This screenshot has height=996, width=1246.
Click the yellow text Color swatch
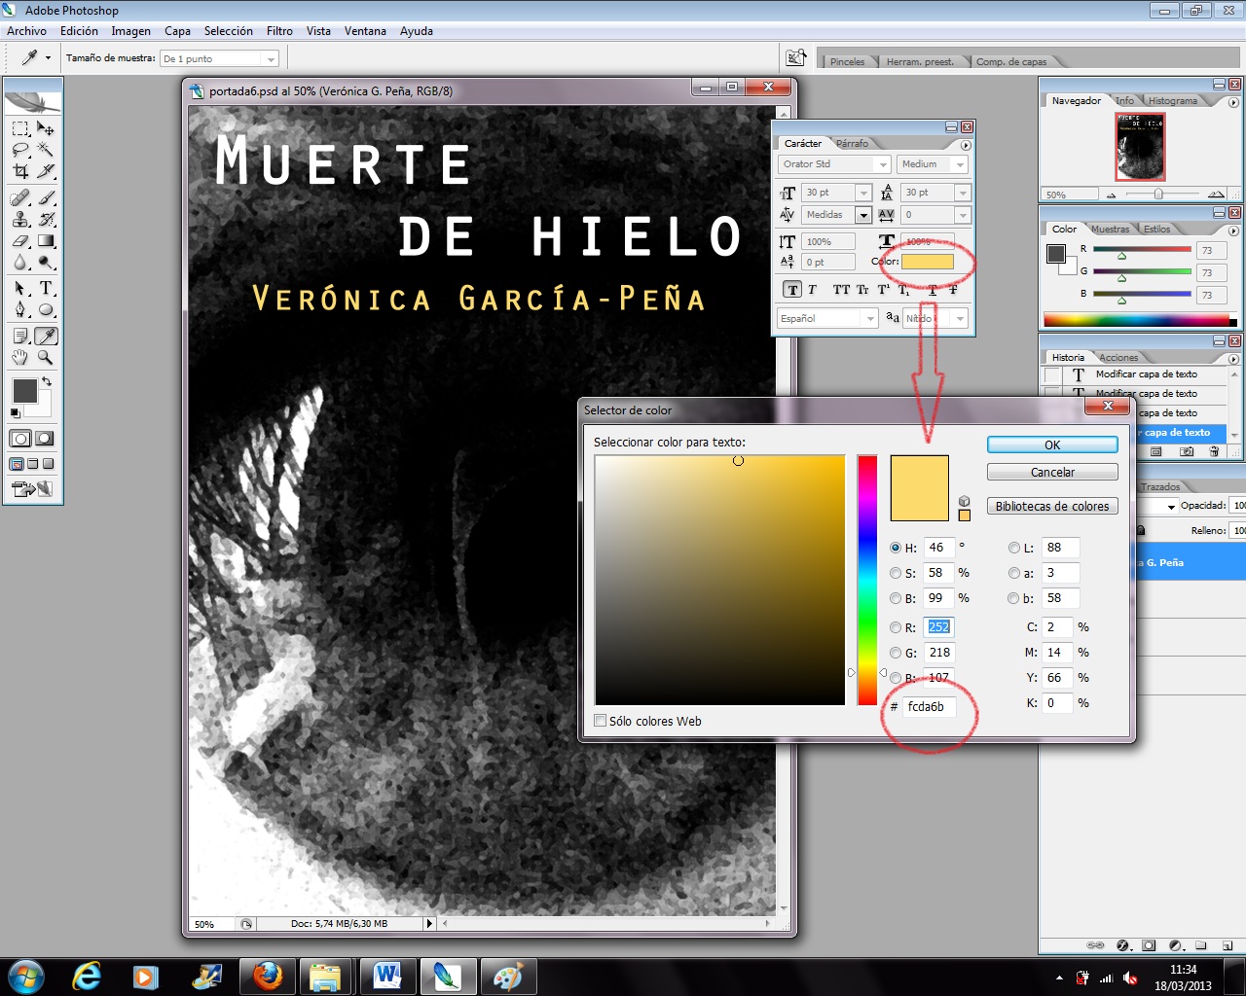pos(927,262)
